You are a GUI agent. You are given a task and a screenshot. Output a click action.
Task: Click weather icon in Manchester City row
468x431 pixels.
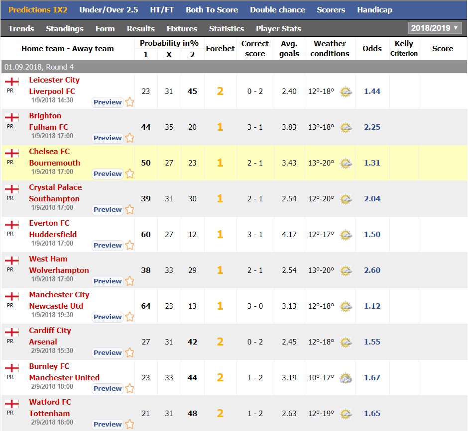(x=346, y=306)
